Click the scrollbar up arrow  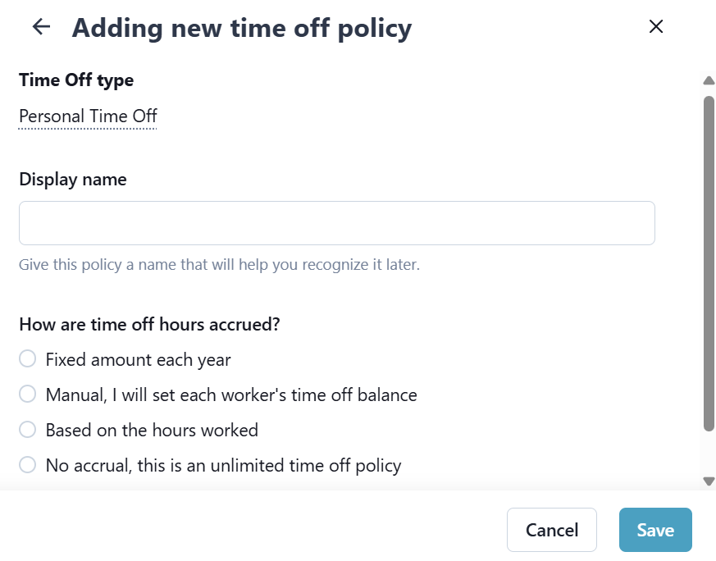point(709,80)
